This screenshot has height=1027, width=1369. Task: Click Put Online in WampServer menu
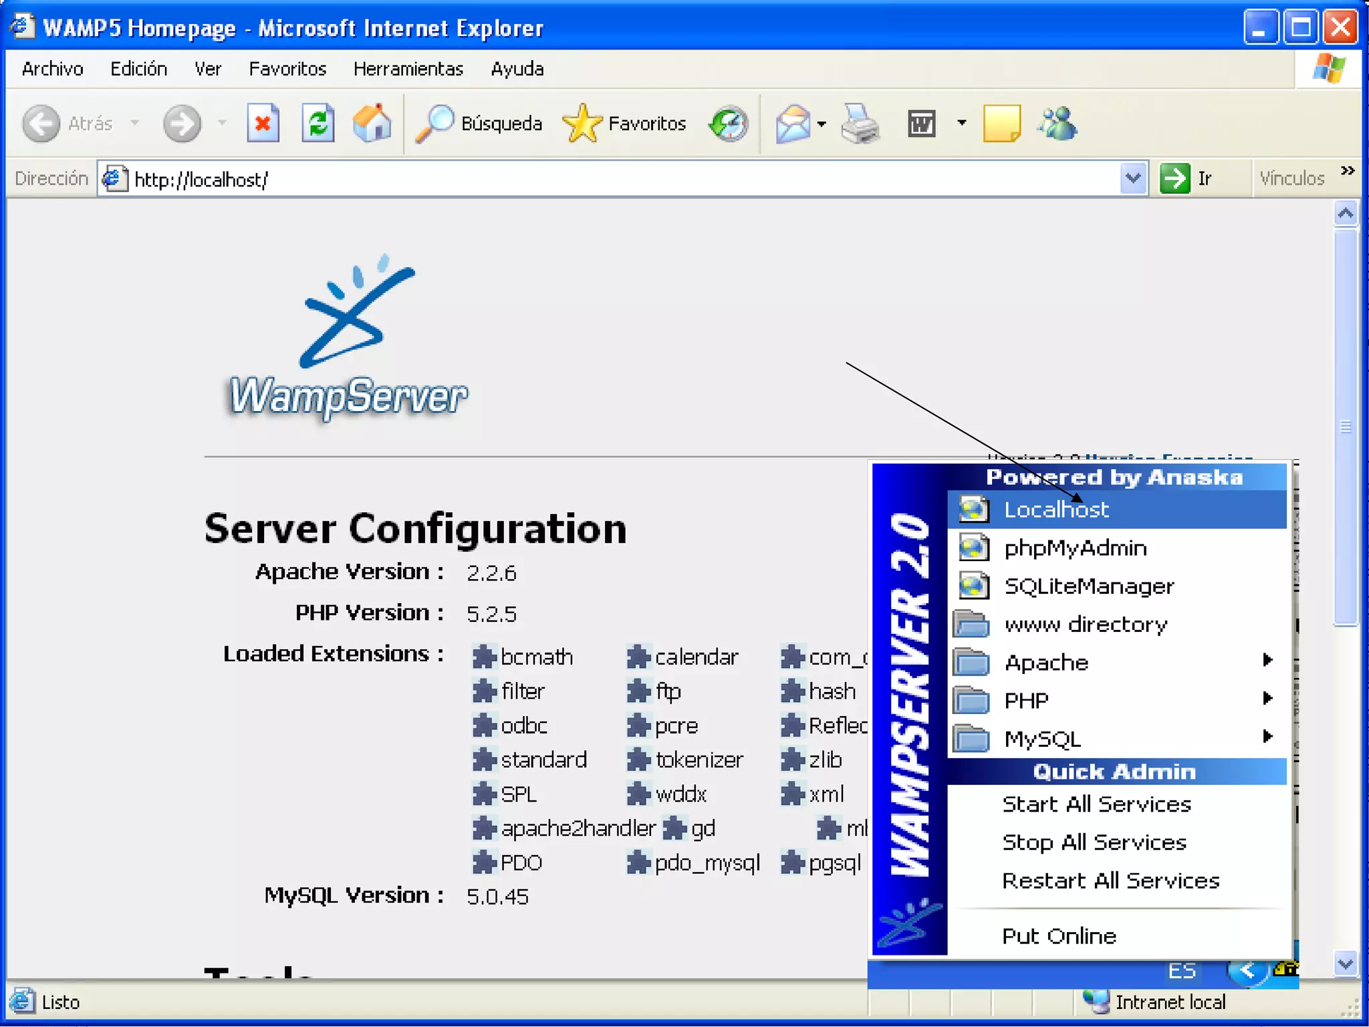coord(1060,936)
